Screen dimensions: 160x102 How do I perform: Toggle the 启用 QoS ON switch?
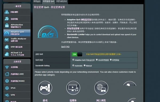pos(77,54)
